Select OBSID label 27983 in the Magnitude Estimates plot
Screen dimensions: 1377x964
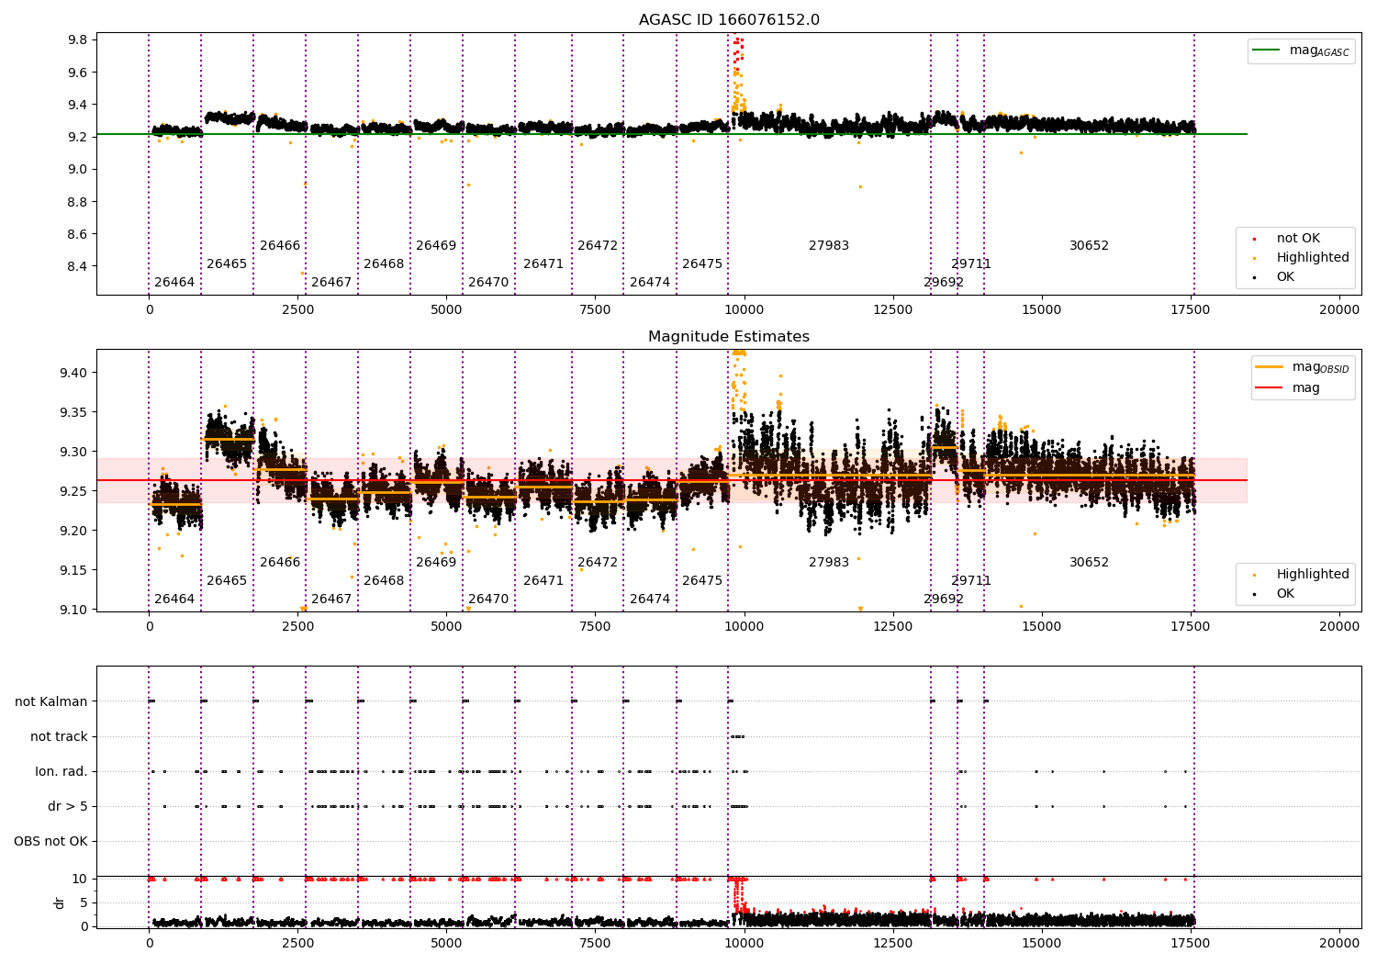(x=829, y=563)
